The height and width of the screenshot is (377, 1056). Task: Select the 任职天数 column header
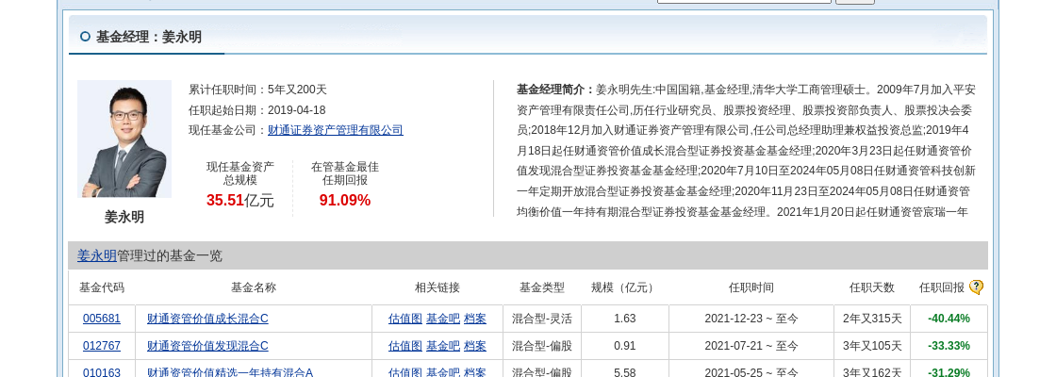pos(871,287)
